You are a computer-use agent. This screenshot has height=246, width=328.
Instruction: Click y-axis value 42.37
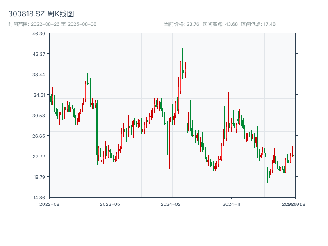[x=39, y=54]
